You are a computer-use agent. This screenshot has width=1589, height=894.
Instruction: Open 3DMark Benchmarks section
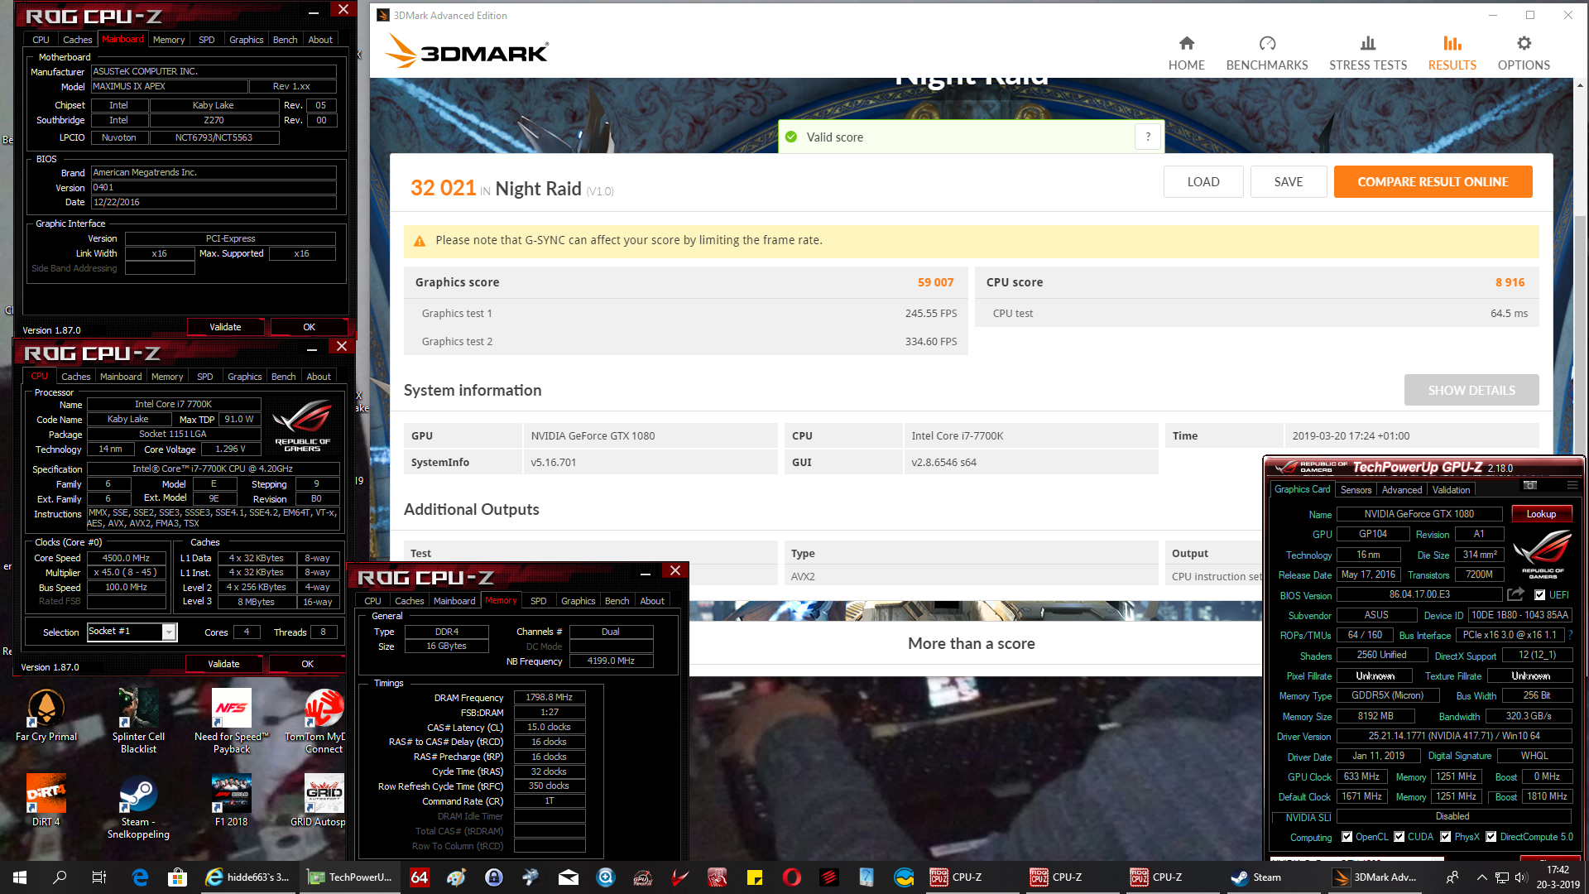(1267, 53)
